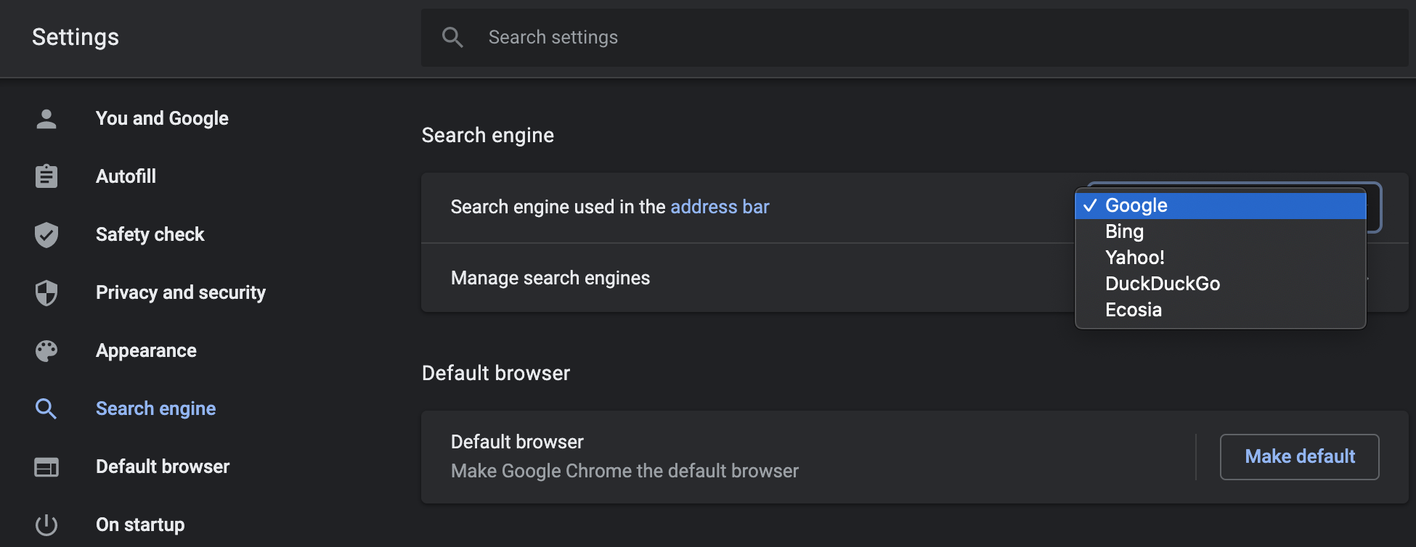Click the On startup power icon
Viewport: 1416px width, 547px height.
(46, 525)
